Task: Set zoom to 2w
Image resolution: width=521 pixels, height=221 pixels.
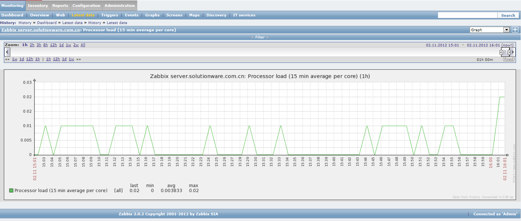Action: click(x=76, y=45)
